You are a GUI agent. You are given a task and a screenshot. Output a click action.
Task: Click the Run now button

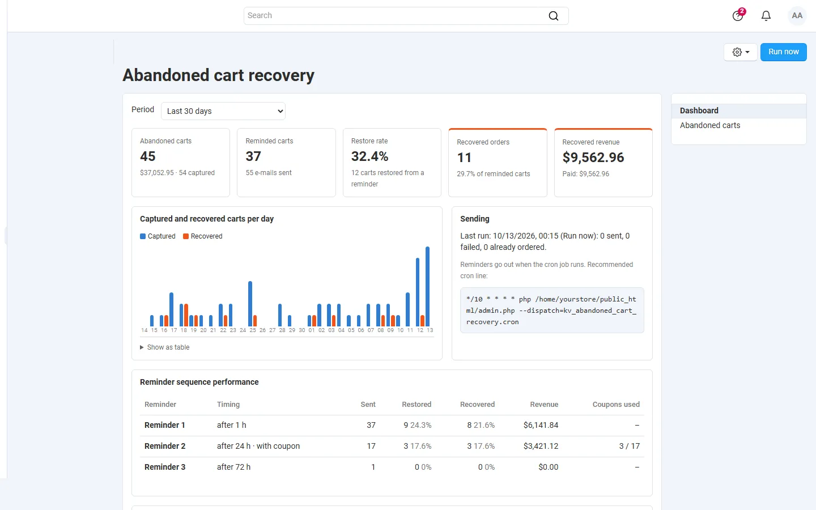point(783,52)
